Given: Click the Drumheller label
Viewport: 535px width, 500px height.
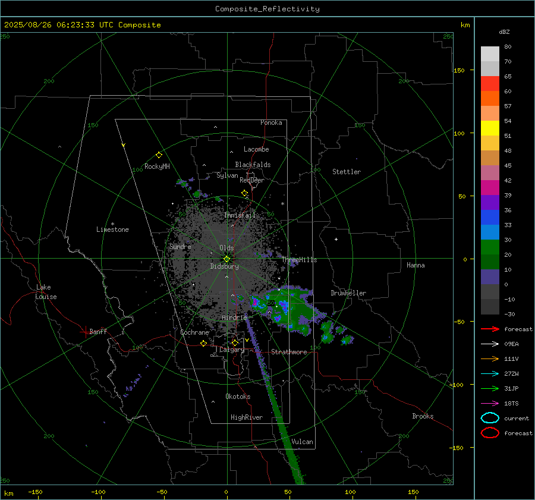Looking at the screenshot, I should (x=348, y=293).
